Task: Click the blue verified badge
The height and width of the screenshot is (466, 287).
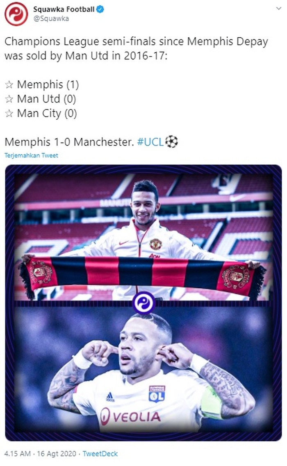Action: [x=100, y=9]
